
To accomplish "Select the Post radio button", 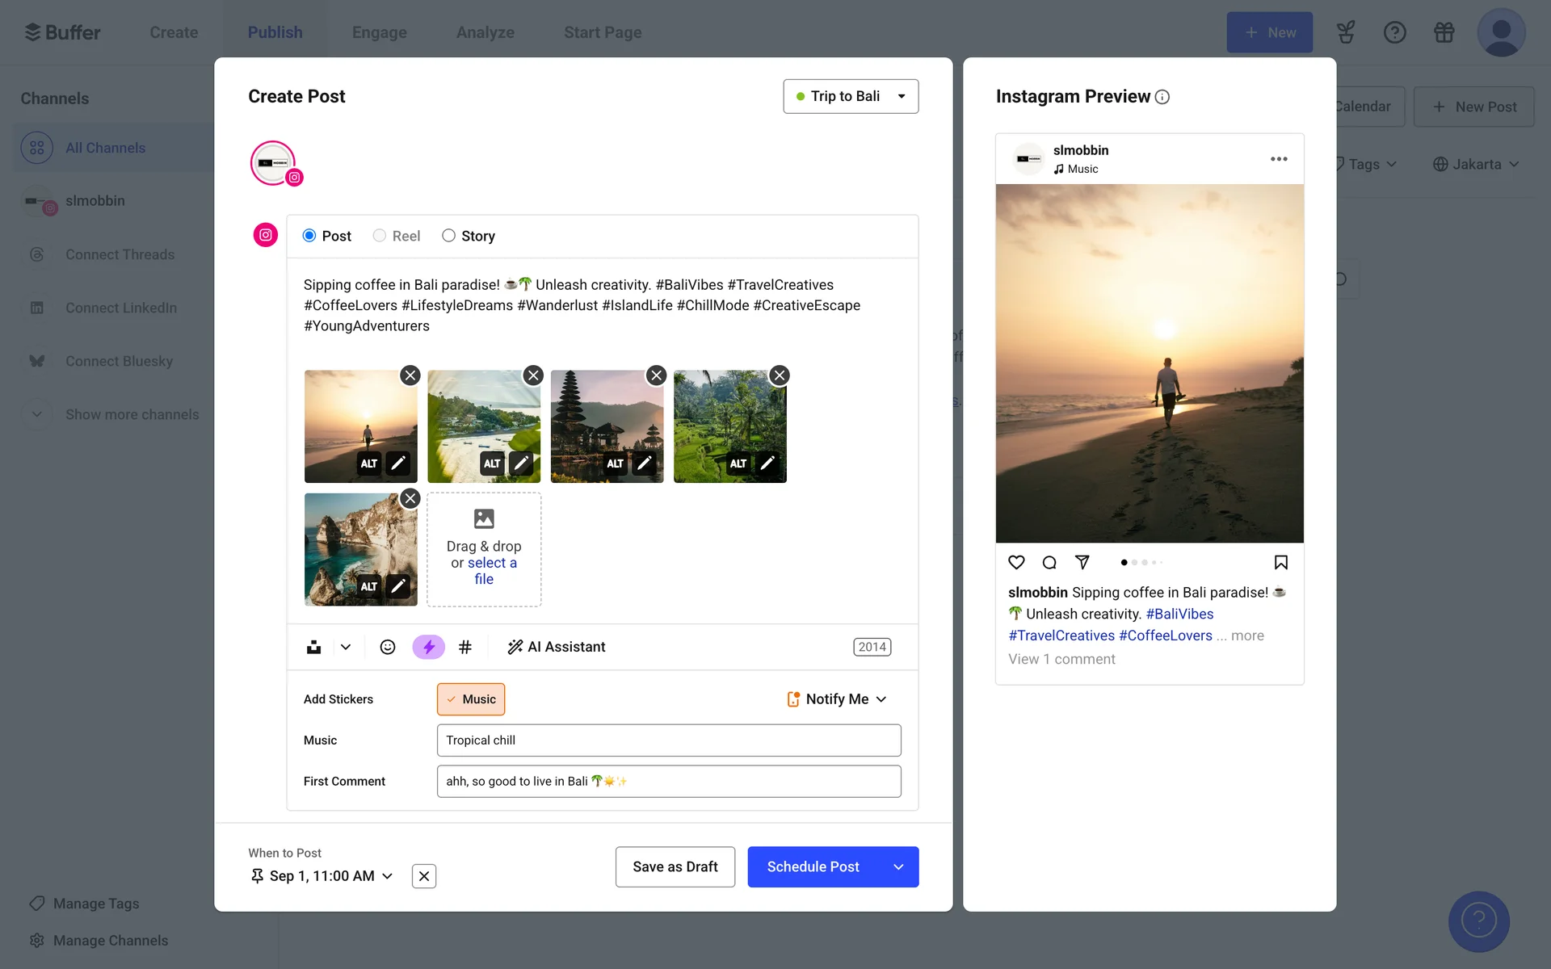I will click(x=309, y=236).
